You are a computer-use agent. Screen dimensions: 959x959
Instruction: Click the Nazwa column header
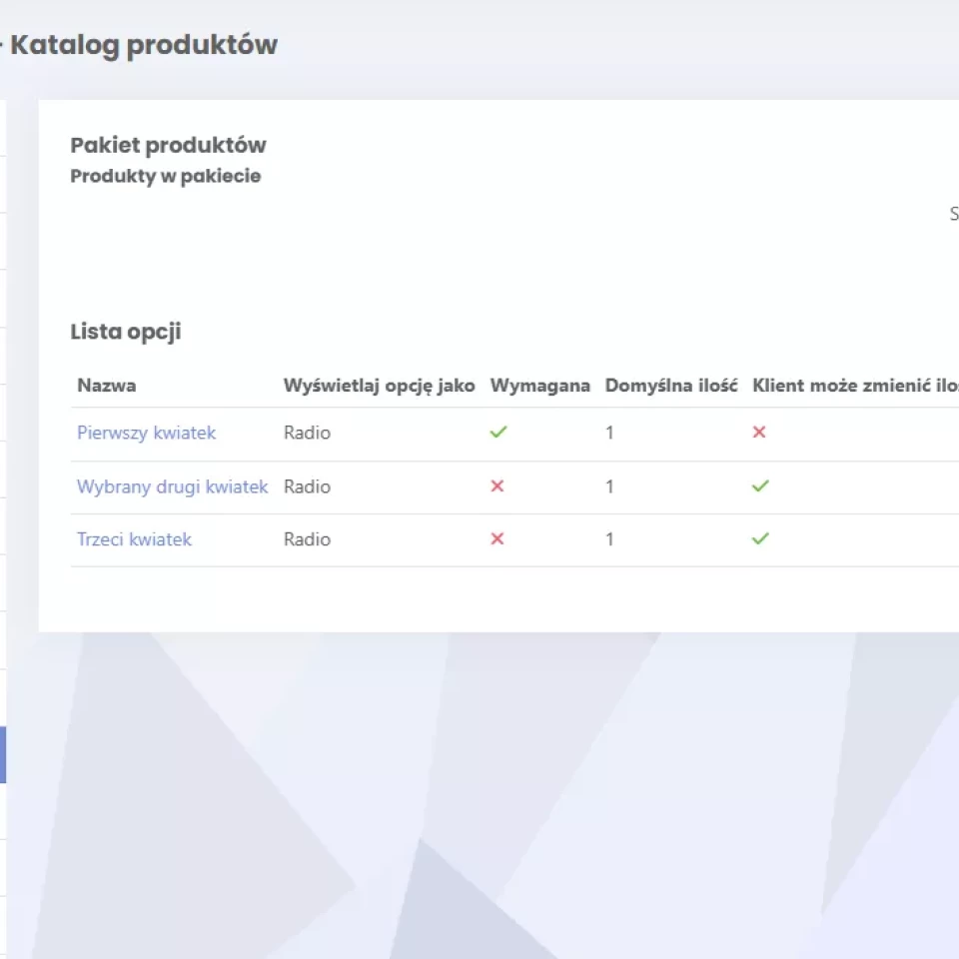[x=106, y=386]
